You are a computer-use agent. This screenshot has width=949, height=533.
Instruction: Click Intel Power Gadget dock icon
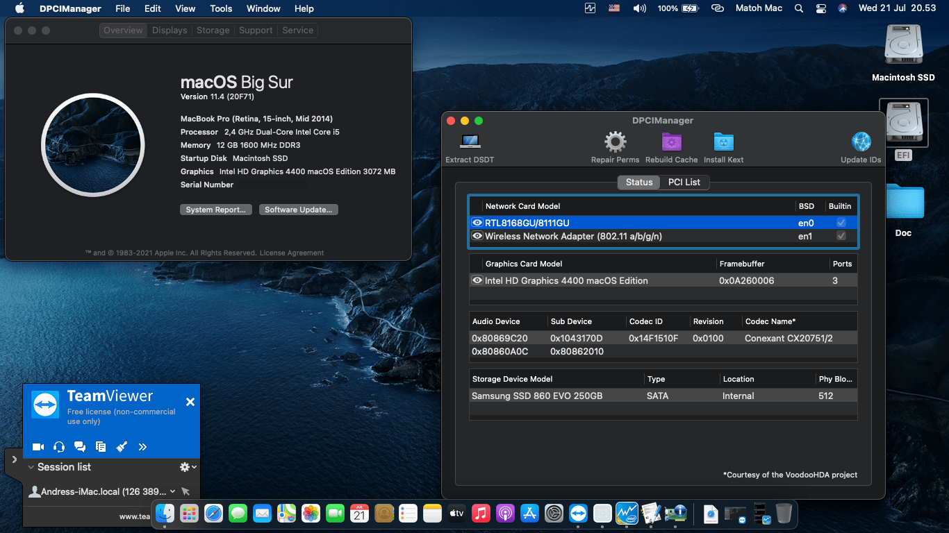click(x=627, y=513)
